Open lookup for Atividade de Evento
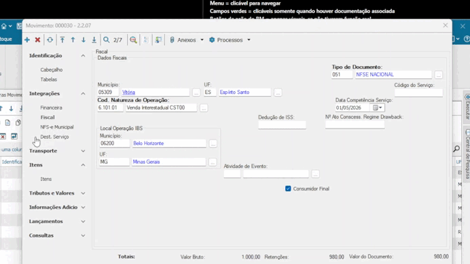Viewport: 470px width, 264px height. click(x=315, y=174)
